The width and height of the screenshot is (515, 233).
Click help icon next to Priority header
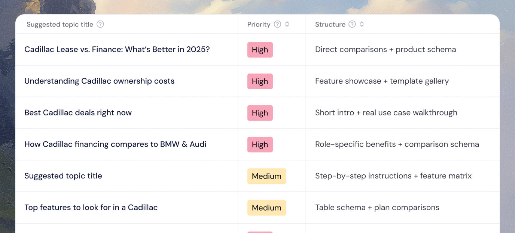click(277, 24)
